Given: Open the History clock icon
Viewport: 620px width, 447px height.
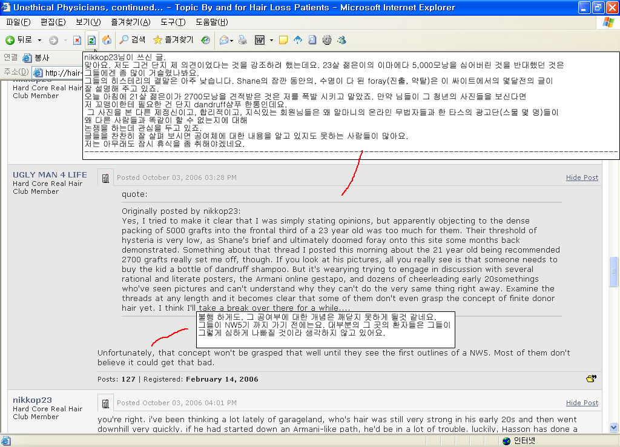Looking at the screenshot, I should tap(205, 40).
